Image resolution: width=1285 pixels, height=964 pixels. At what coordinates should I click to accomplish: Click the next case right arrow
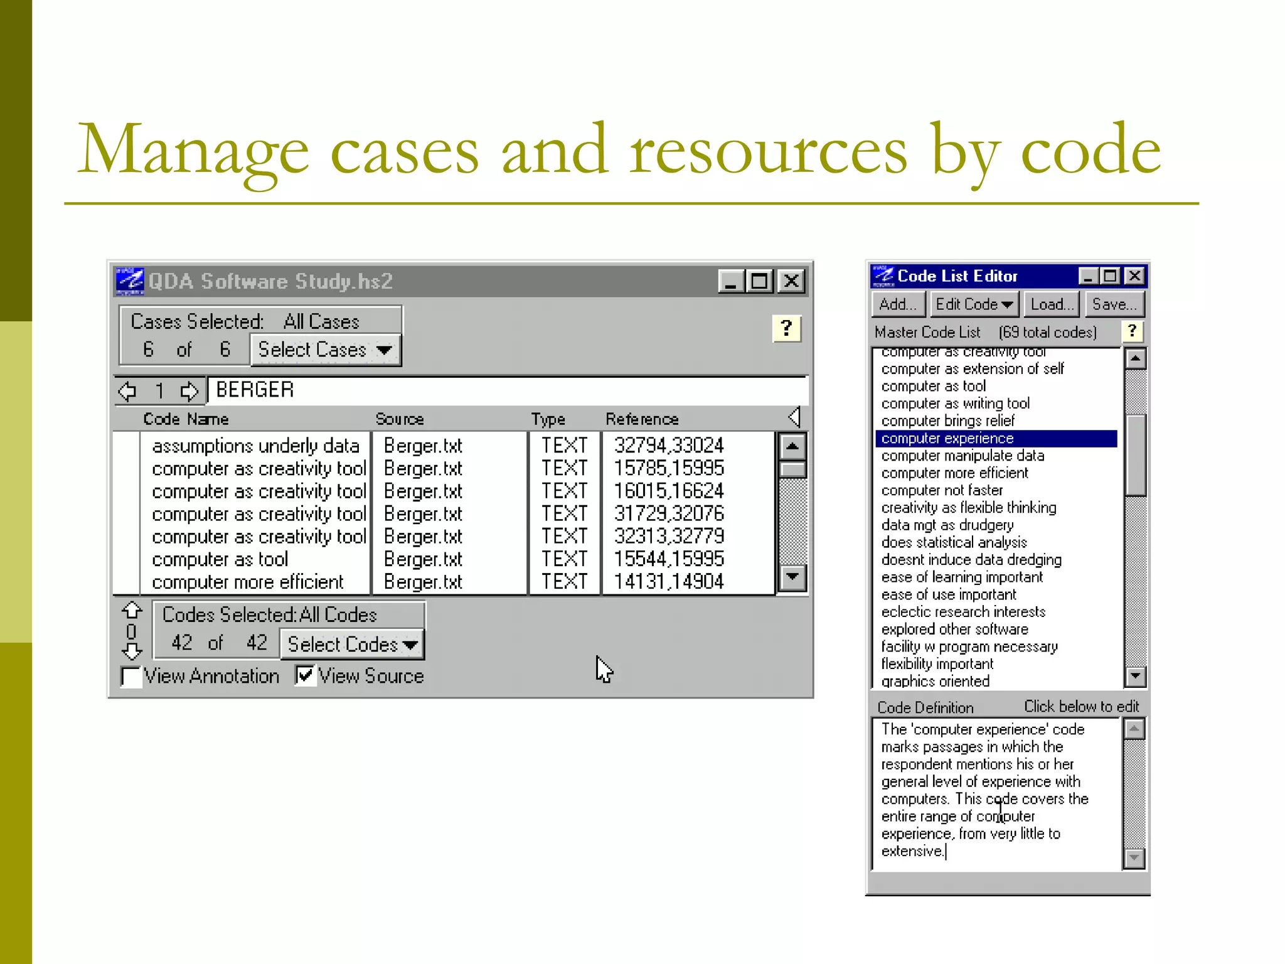[189, 391]
